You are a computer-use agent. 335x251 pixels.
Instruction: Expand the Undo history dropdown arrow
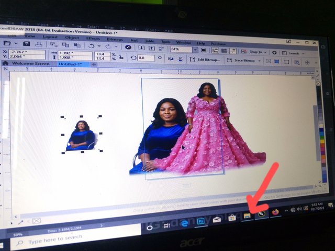pyautogui.click(x=99, y=46)
